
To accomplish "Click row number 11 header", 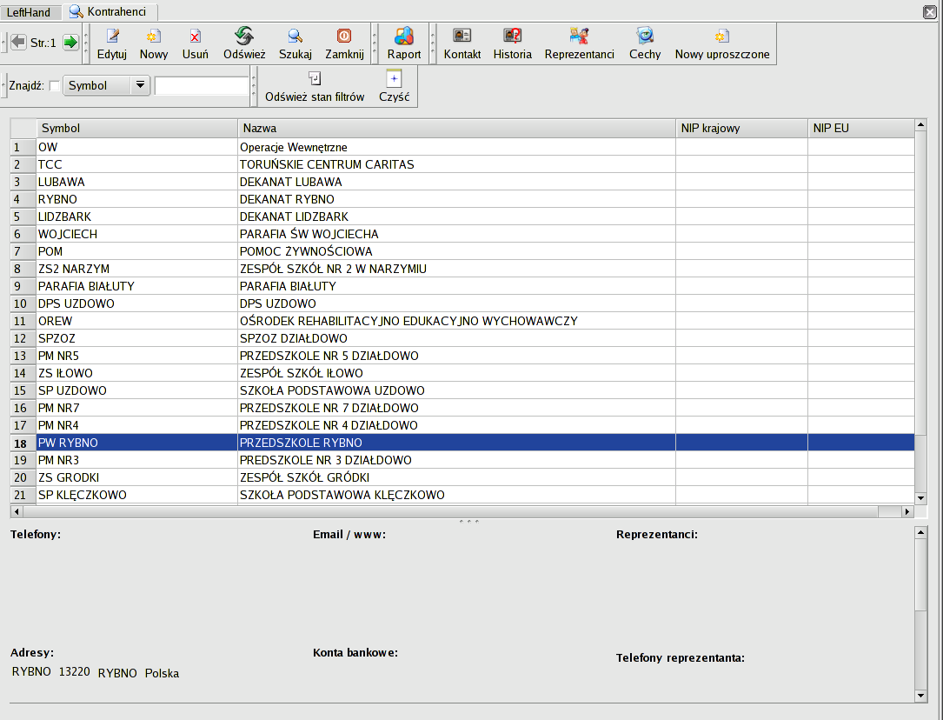I will (23, 322).
